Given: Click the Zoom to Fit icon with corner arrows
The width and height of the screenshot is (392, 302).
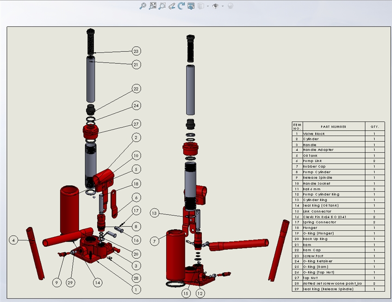Looking at the screenshot, I should point(153,6).
